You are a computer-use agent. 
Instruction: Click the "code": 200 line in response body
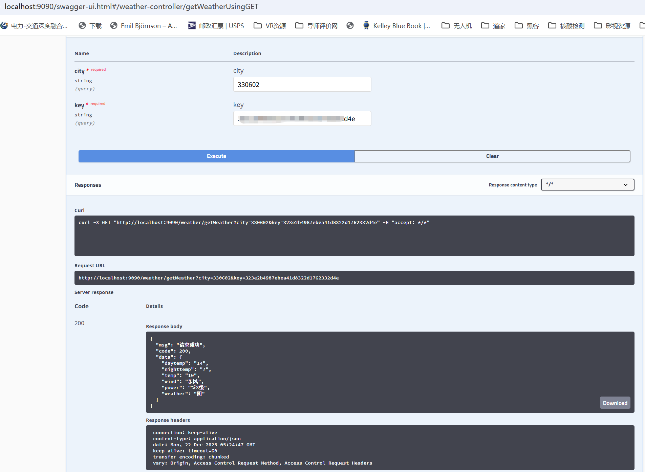[x=173, y=351]
